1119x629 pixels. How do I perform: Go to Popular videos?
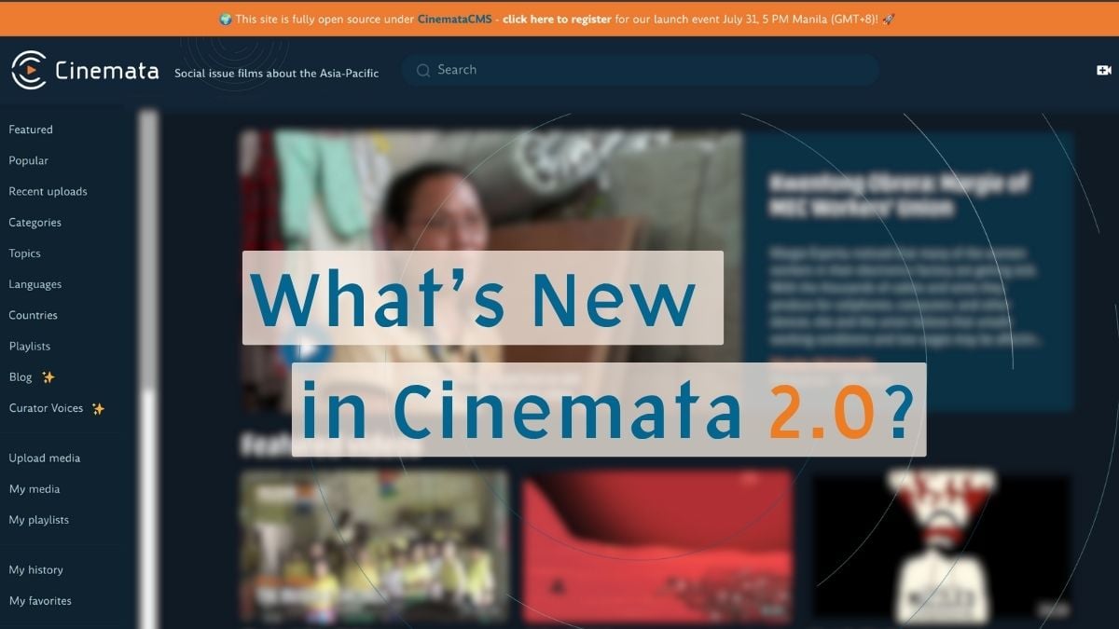point(29,160)
